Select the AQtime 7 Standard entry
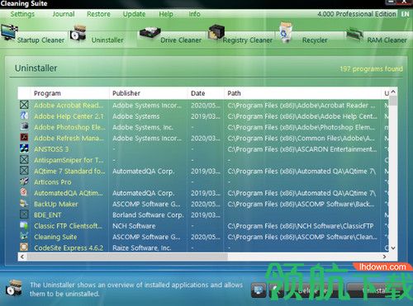413x306 pixels. (69, 171)
